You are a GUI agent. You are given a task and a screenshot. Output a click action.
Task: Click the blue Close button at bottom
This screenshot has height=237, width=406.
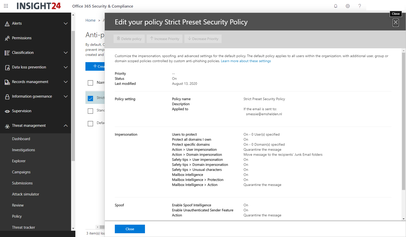(130, 229)
